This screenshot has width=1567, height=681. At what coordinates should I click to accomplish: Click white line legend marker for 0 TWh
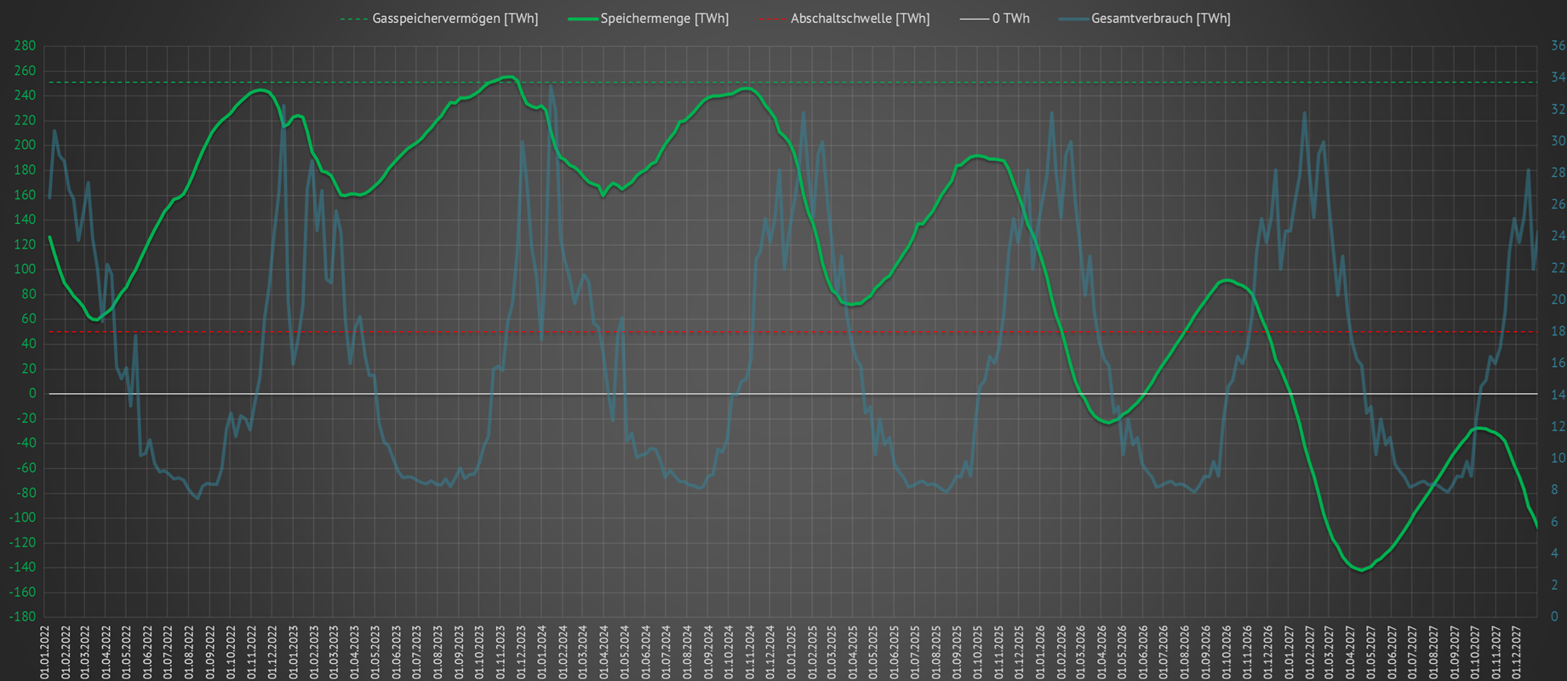(974, 19)
